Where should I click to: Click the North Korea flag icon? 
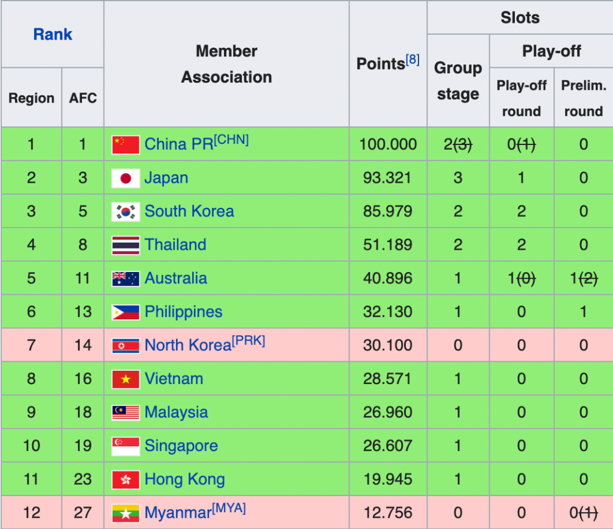pyautogui.click(x=126, y=346)
